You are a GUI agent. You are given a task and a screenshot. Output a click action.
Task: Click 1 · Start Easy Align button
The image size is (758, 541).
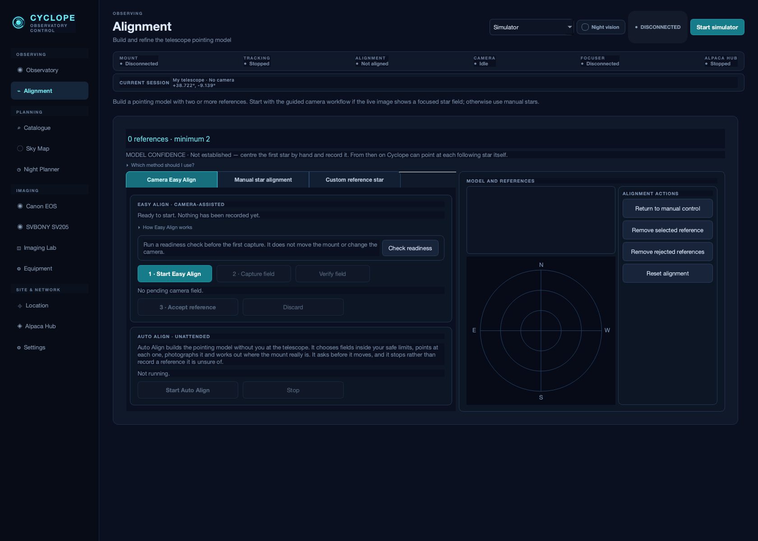coord(175,274)
